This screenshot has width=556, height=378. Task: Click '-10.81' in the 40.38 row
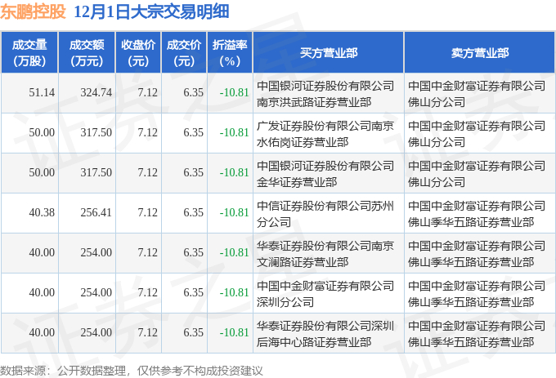click(x=235, y=213)
